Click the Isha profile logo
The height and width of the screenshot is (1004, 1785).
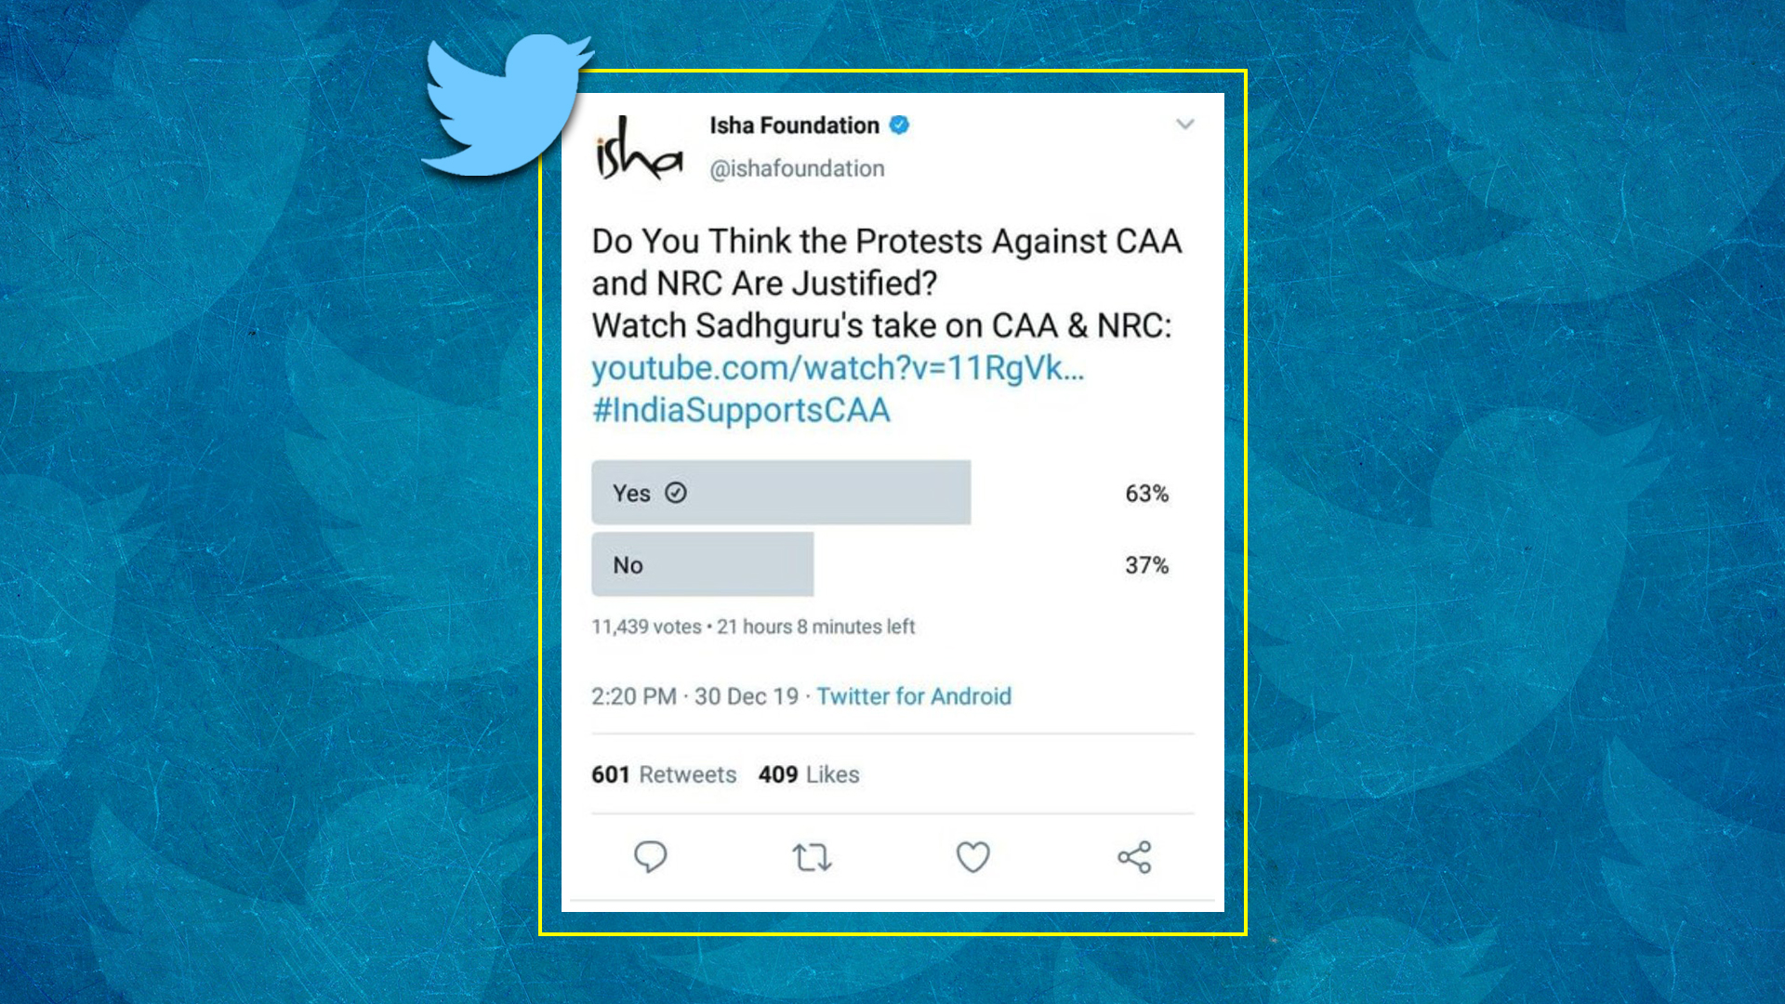click(639, 149)
